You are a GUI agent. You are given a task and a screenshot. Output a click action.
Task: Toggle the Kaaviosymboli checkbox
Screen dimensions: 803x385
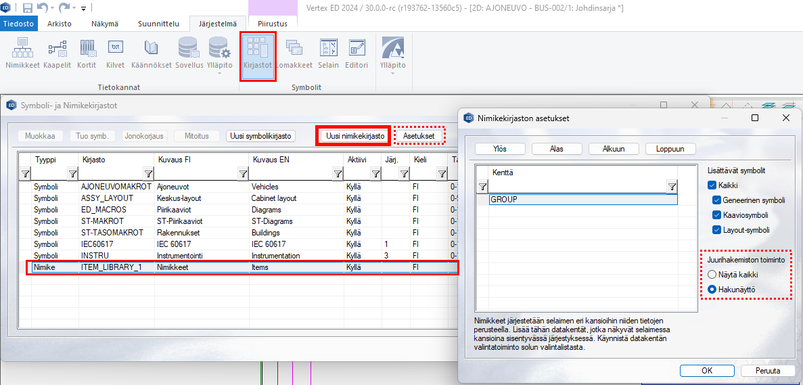(717, 215)
